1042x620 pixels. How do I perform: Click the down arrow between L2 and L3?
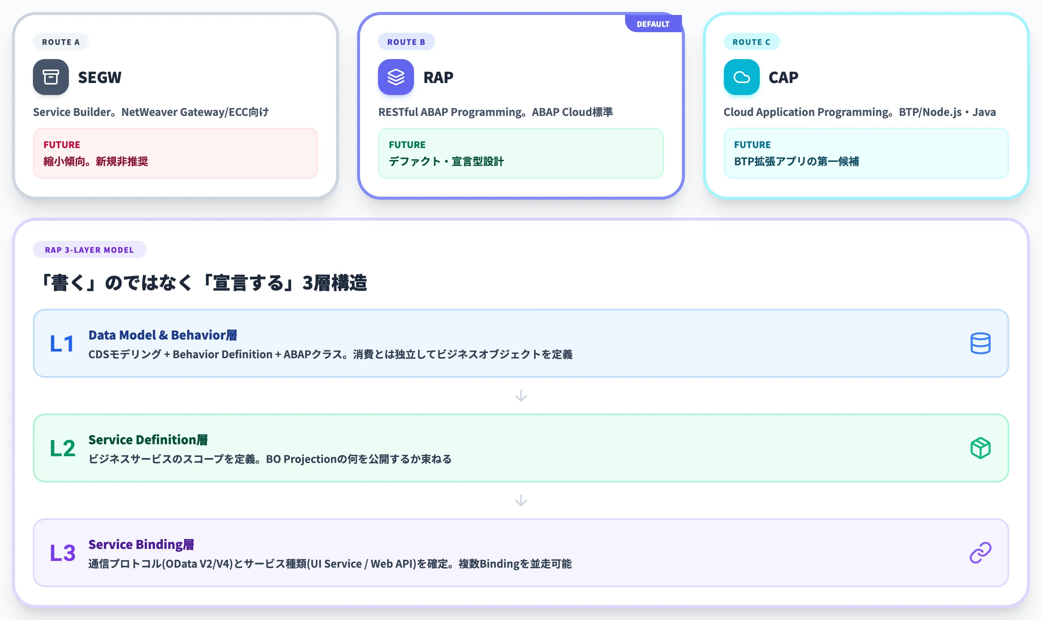click(x=521, y=500)
